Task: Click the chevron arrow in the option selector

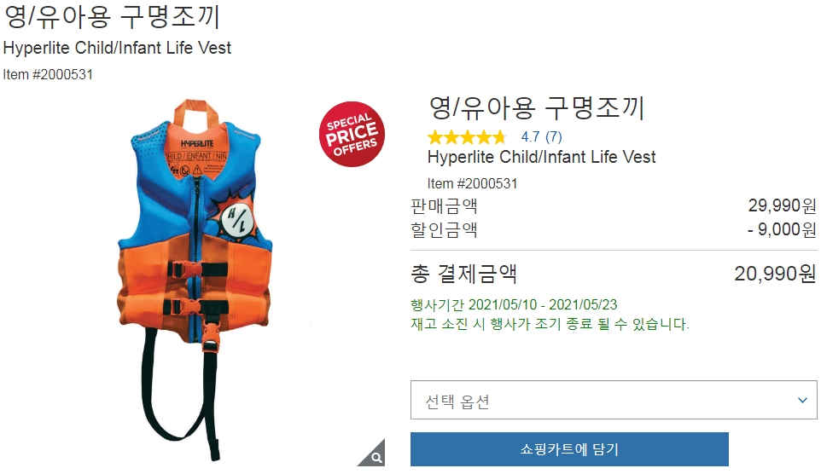Action: (802, 400)
